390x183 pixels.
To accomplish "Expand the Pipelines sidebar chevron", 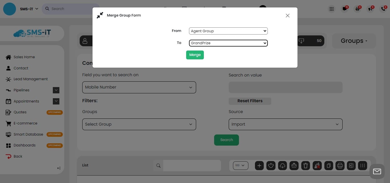I will coord(56,90).
